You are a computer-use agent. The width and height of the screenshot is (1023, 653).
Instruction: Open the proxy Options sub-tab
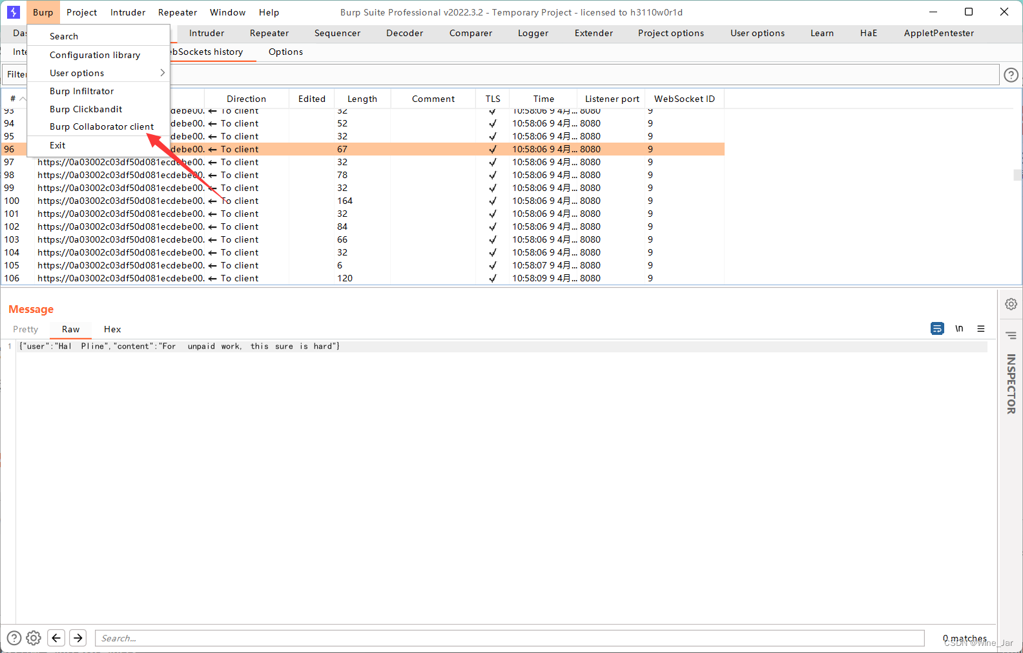tap(285, 52)
